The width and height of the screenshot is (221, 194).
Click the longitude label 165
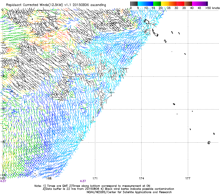2,178
